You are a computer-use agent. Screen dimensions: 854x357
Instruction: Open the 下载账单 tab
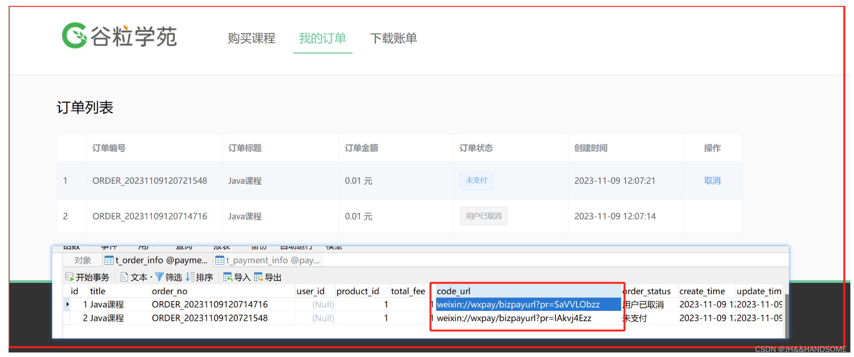coord(393,38)
